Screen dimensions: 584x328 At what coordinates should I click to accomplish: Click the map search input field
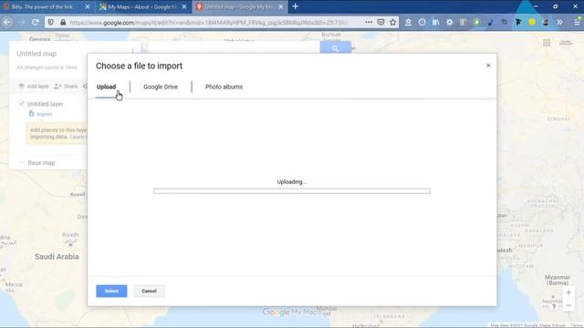point(234,48)
